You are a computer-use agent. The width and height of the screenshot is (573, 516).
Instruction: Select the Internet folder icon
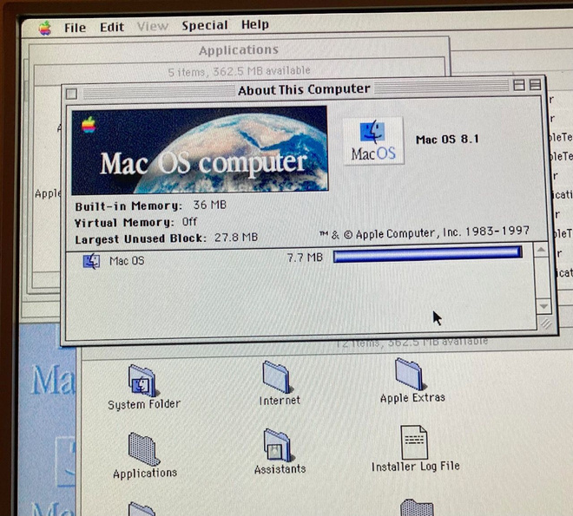[277, 377]
